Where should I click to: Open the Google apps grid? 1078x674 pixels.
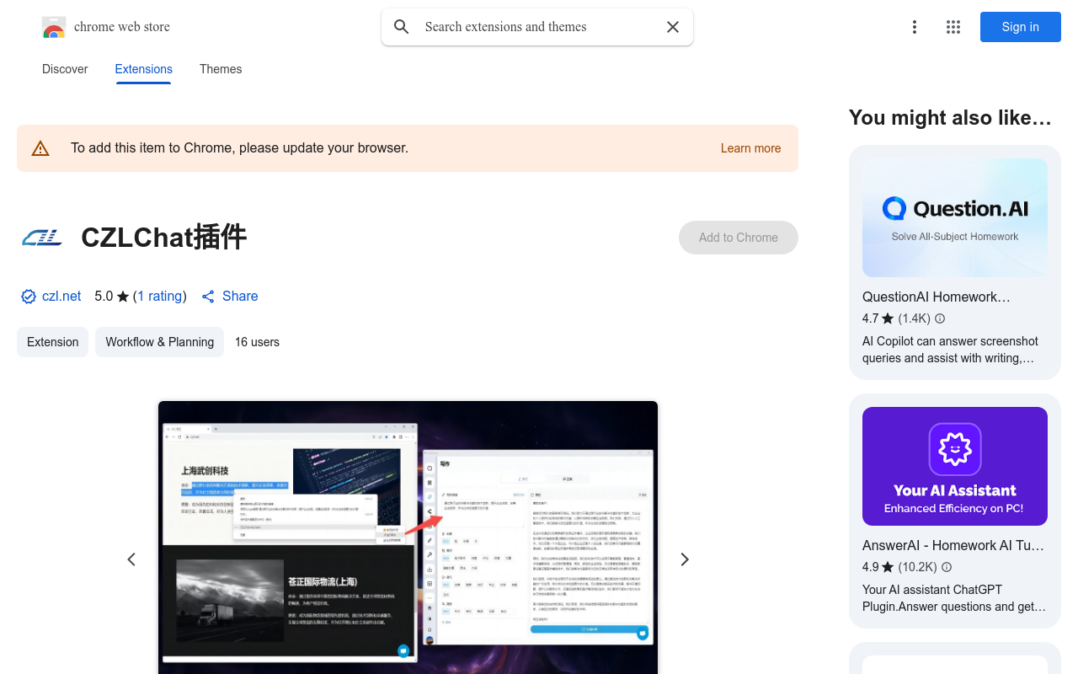click(x=953, y=27)
